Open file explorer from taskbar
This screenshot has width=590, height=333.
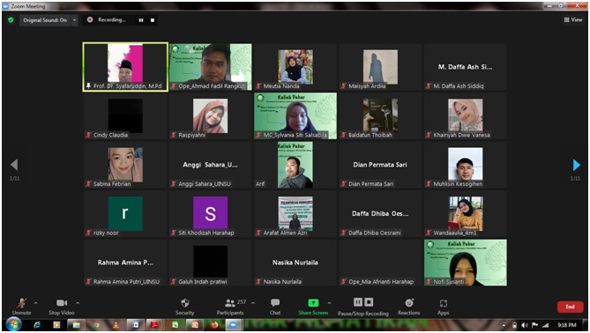pos(77,325)
